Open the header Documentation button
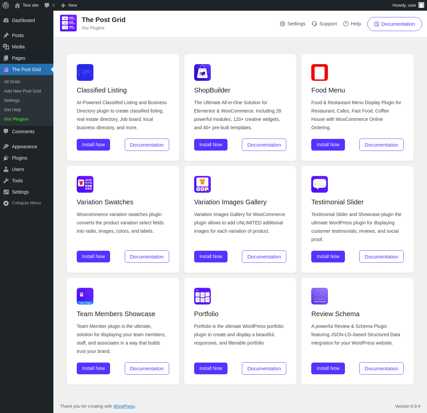This screenshot has width=427, height=413. pos(395,24)
